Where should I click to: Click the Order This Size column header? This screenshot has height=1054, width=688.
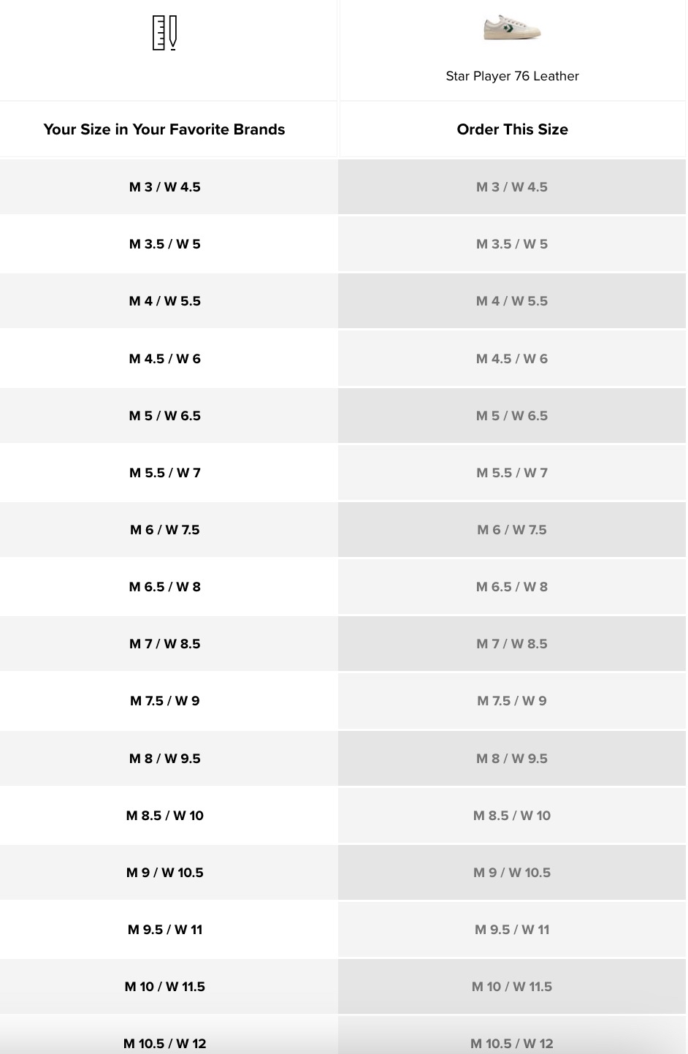[512, 129]
